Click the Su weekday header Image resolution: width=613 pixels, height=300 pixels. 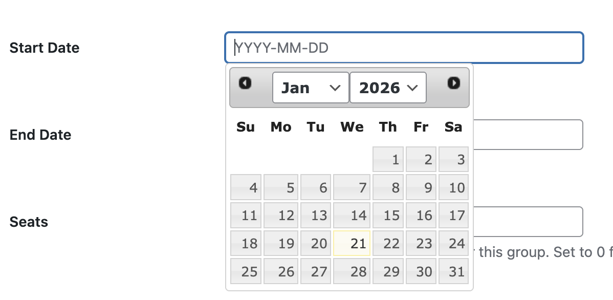click(x=246, y=127)
